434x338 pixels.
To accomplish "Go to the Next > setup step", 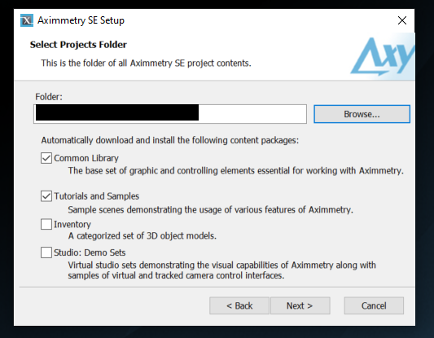I will coord(300,305).
